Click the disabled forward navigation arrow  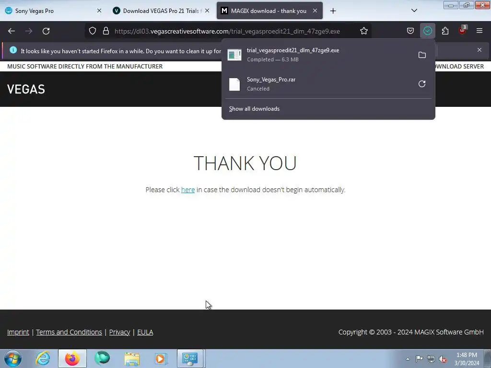tap(29, 31)
